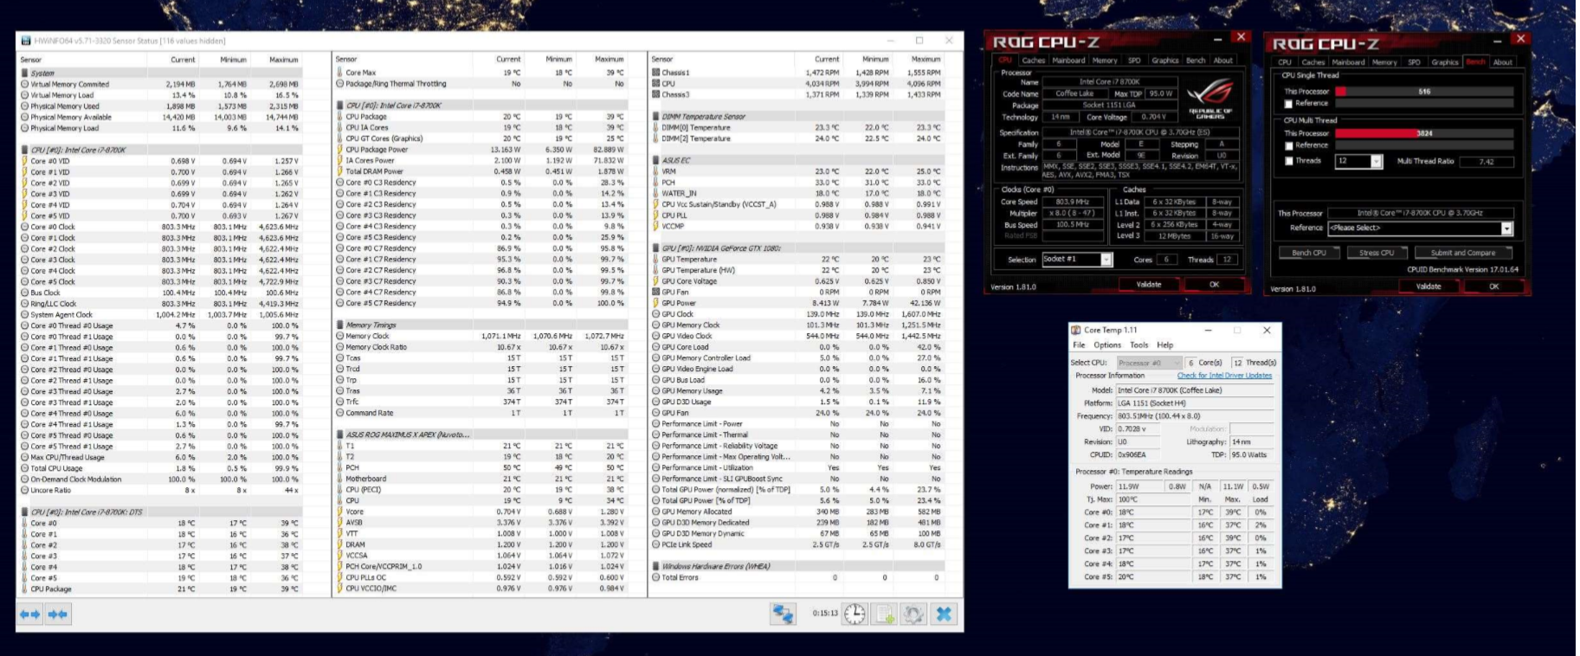Screen dimensions: 1580x656
Task: Click the fan icon beside Chassis3
Action: [656, 94]
